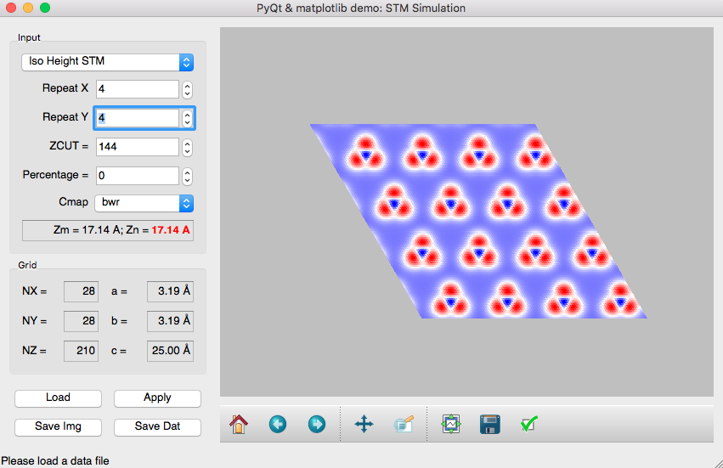Reset the plot with the Home icon
This screenshot has height=468, width=723.
(239, 424)
